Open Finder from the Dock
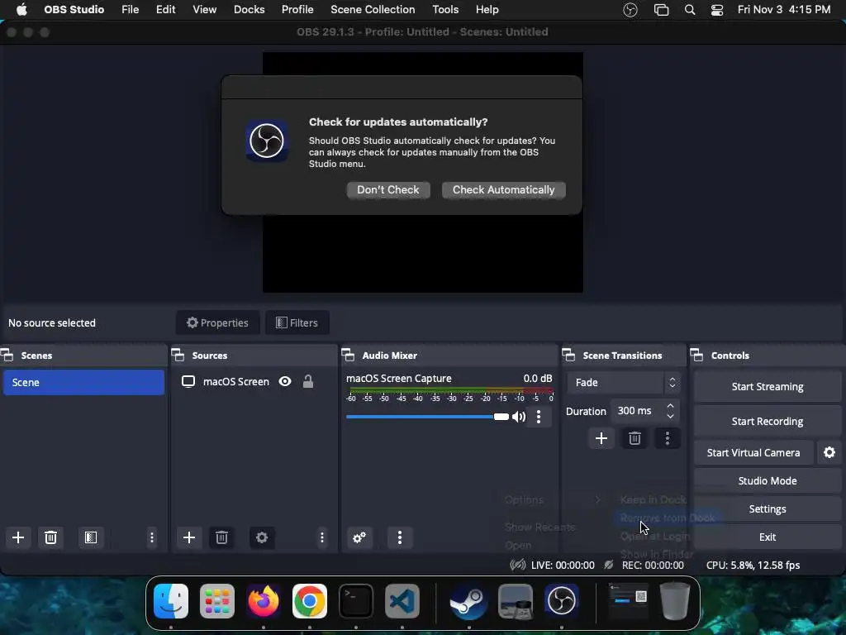The width and height of the screenshot is (846, 635). pos(171,601)
